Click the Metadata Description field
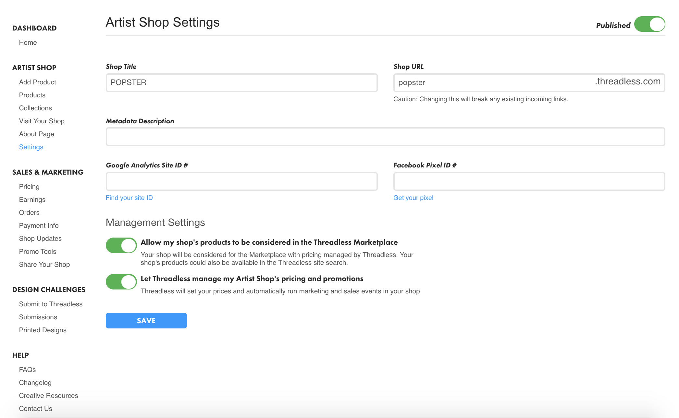Image resolution: width=679 pixels, height=418 pixels. point(385,136)
